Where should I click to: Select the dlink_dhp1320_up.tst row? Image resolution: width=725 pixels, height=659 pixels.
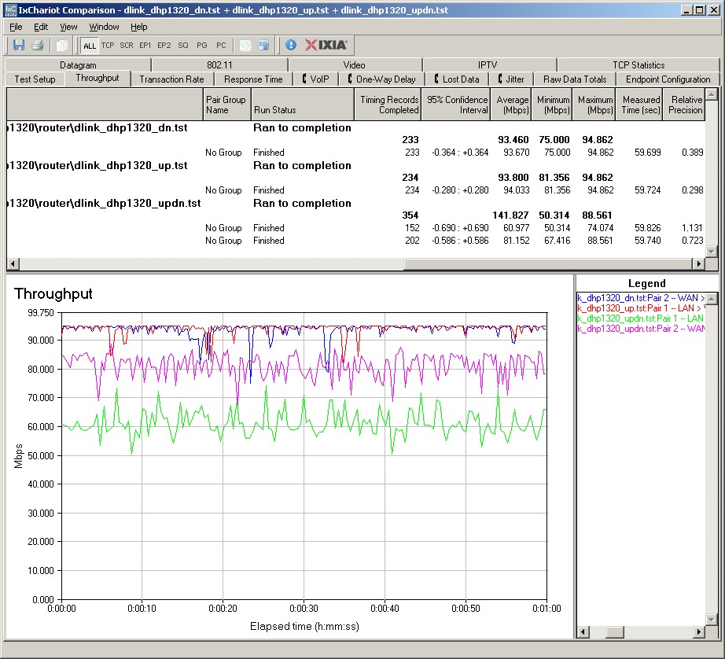pyautogui.click(x=355, y=166)
